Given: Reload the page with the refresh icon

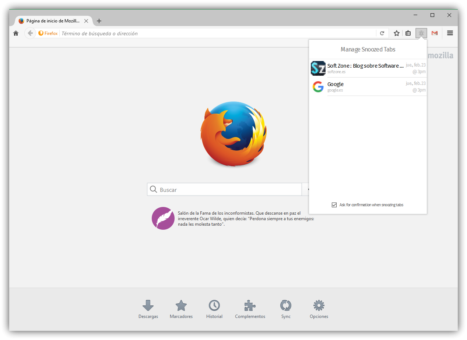Looking at the screenshot, I should click(x=382, y=33).
